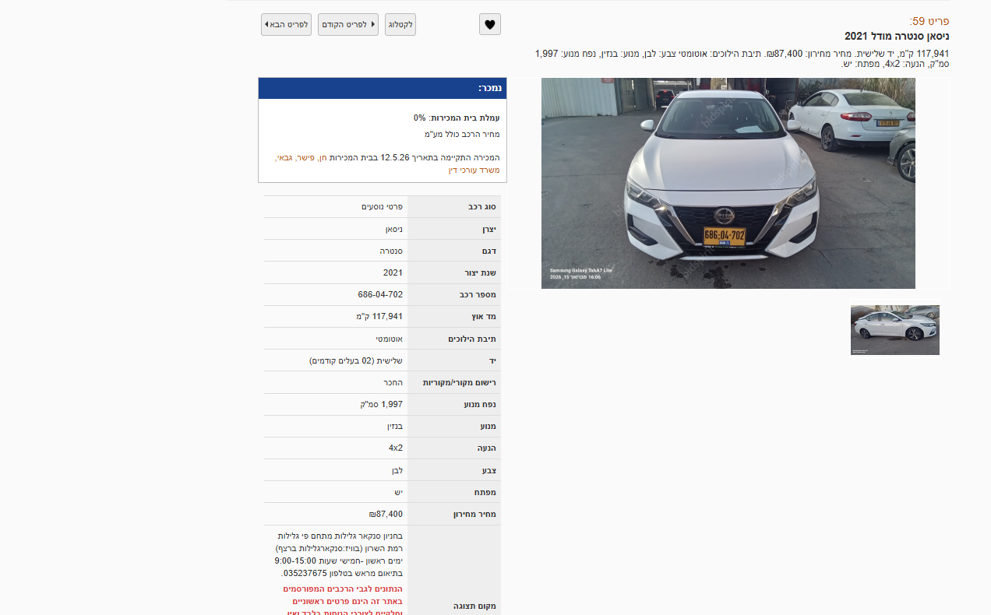Click the odometer value 117,941 ק"מ
The height and width of the screenshot is (615, 991).
(x=379, y=316)
